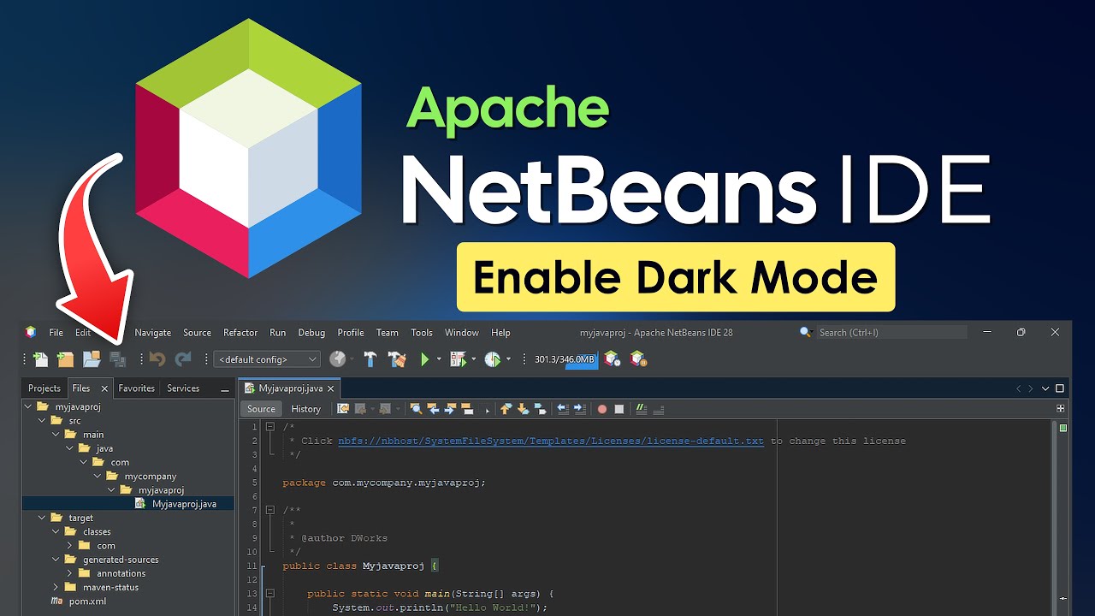
Task: Click the maximize editor window button
Action: pyautogui.click(x=1060, y=388)
